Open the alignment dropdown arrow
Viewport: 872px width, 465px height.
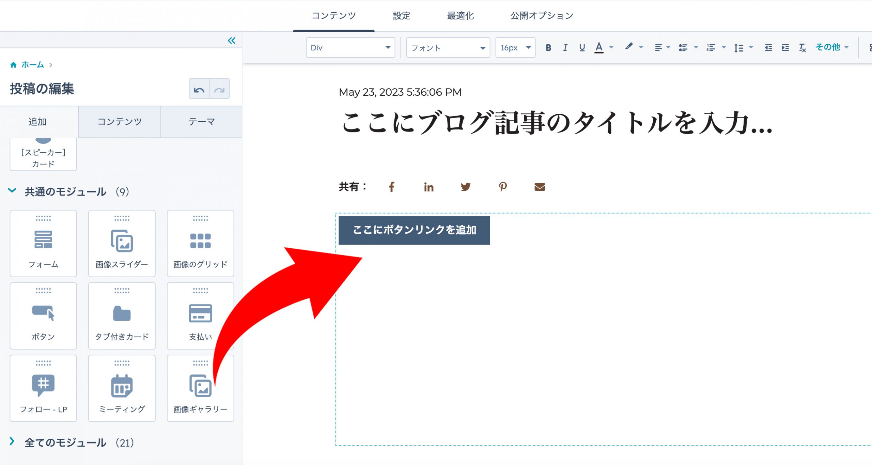[668, 47]
